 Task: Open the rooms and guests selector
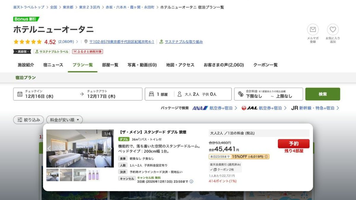pos(188,94)
